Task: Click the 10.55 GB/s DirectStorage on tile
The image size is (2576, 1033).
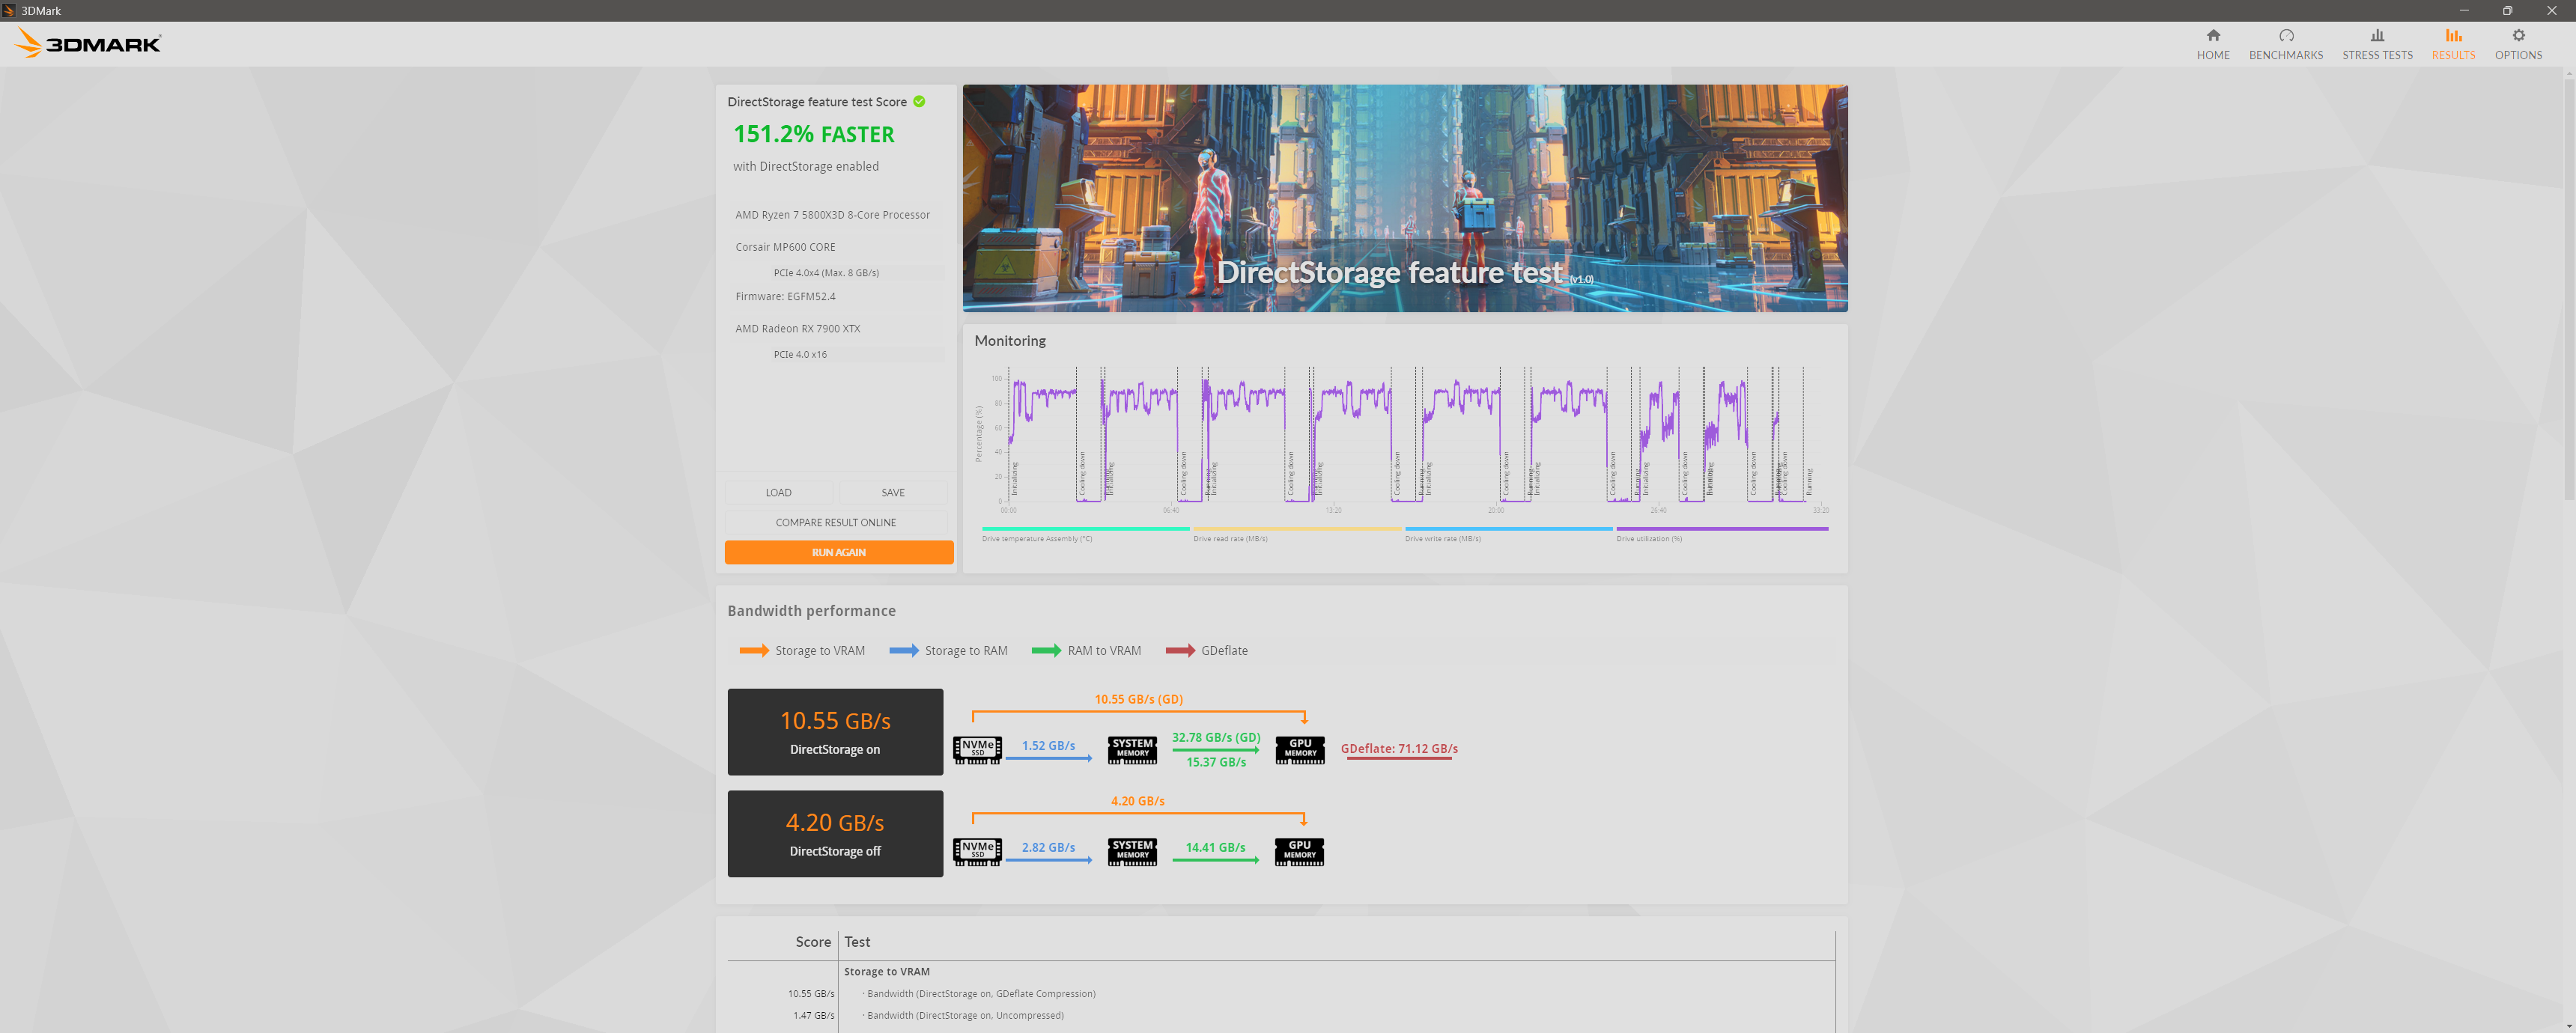Action: point(835,731)
